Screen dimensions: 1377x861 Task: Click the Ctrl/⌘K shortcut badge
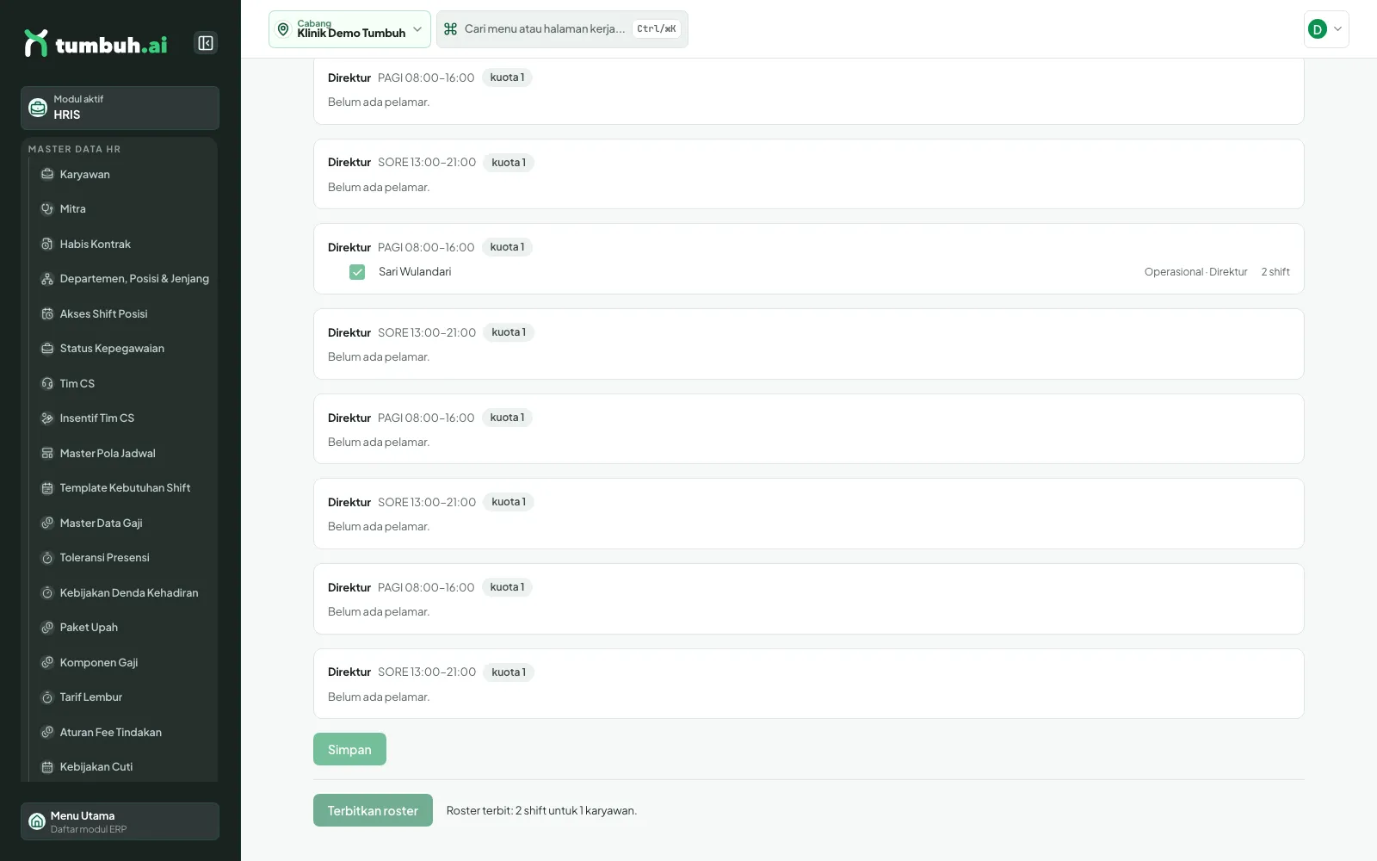tap(657, 29)
